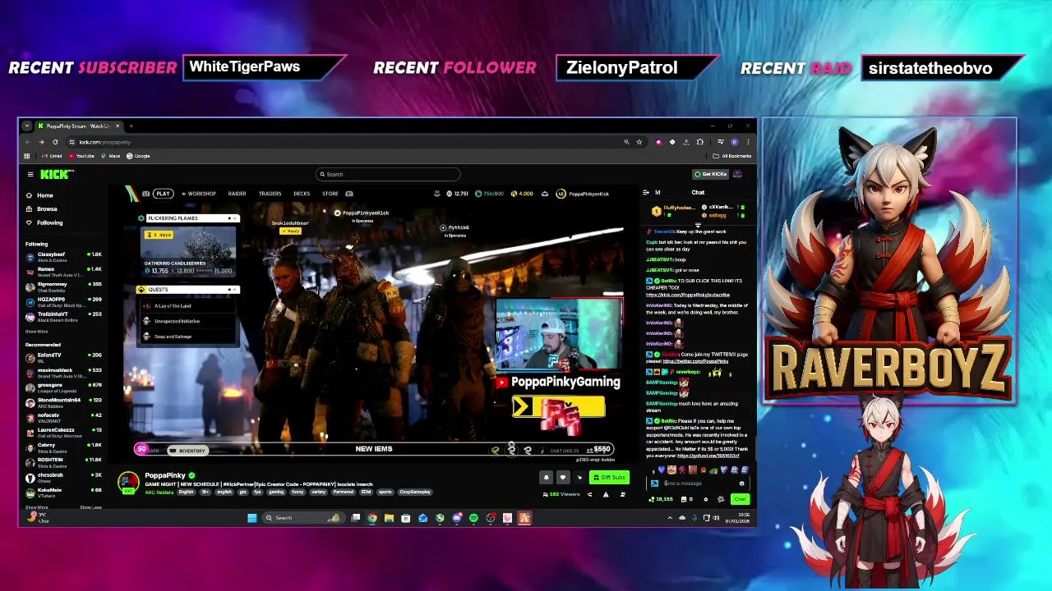Open Chrome three-dot menu
This screenshot has width=1052, height=591.
coord(748,142)
